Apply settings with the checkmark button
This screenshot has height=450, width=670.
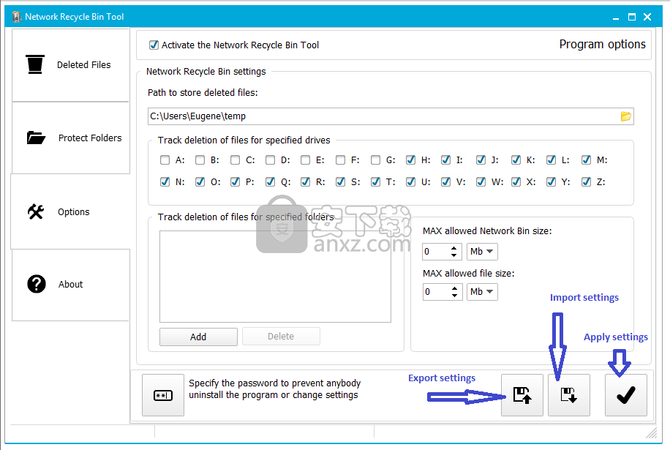625,395
